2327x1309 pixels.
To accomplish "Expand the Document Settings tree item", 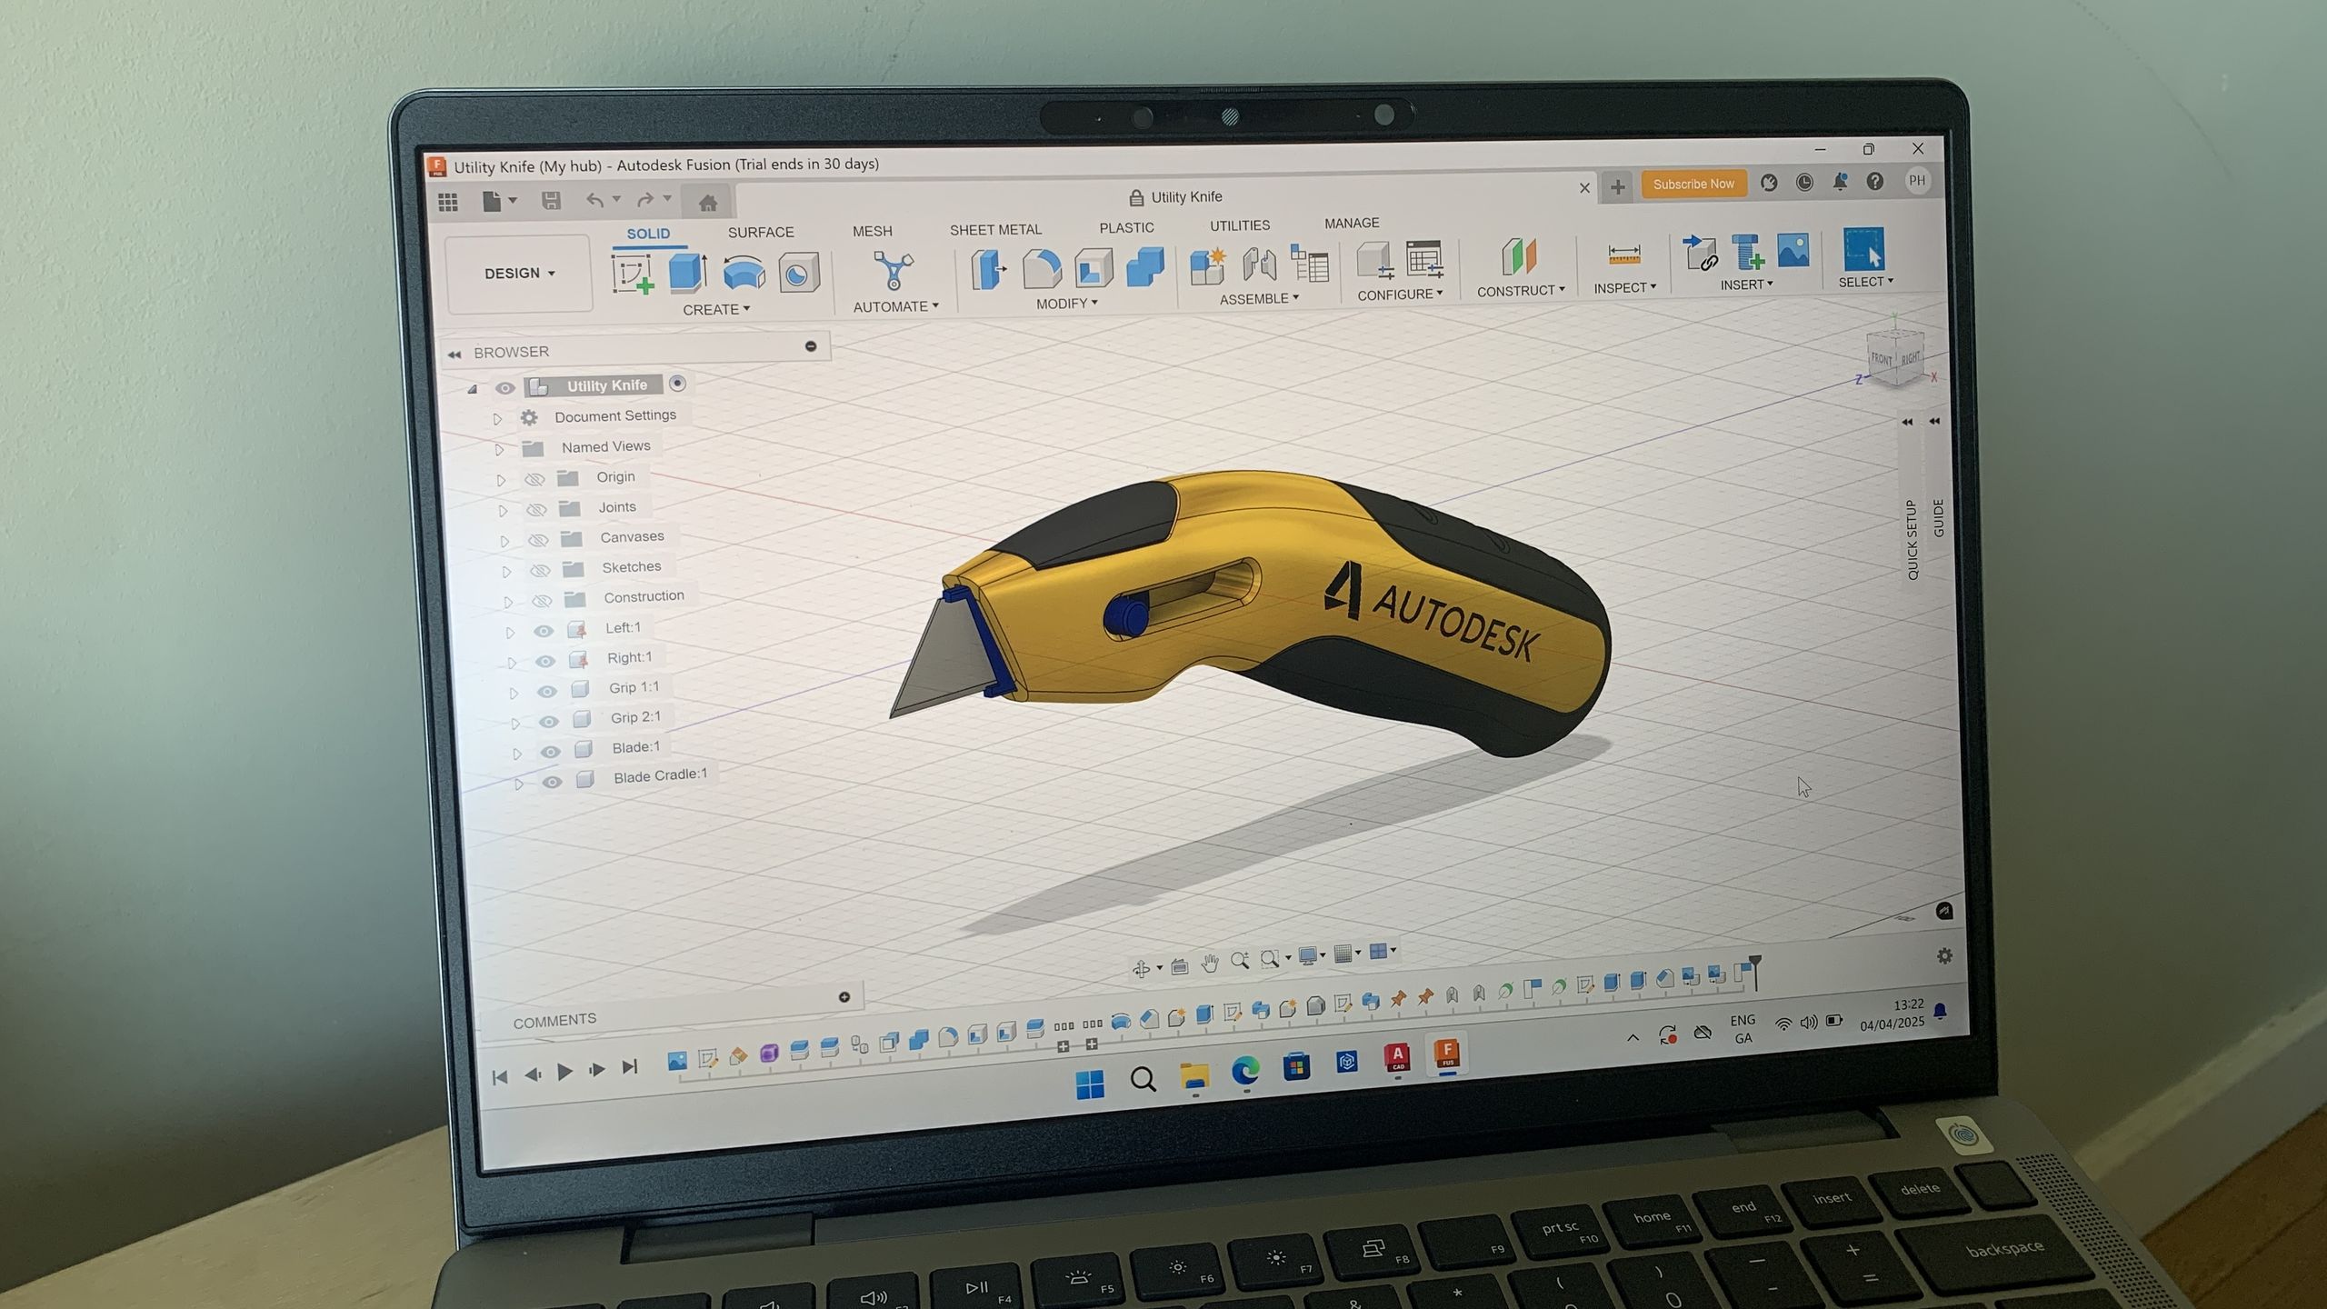I will click(498, 419).
